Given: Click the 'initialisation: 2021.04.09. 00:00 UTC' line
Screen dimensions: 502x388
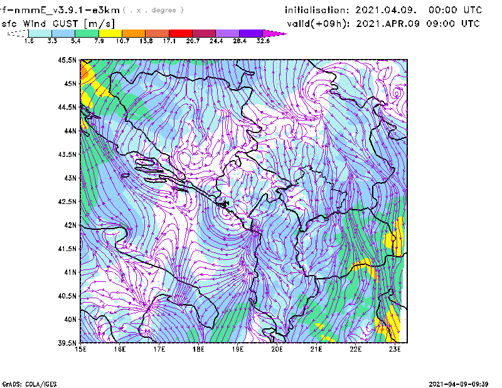Looking at the screenshot, I should 383,10.
